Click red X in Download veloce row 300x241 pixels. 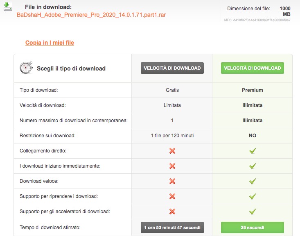coord(172,181)
